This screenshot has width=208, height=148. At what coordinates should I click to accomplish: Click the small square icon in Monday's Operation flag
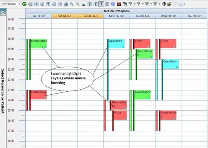[x=123, y=47]
